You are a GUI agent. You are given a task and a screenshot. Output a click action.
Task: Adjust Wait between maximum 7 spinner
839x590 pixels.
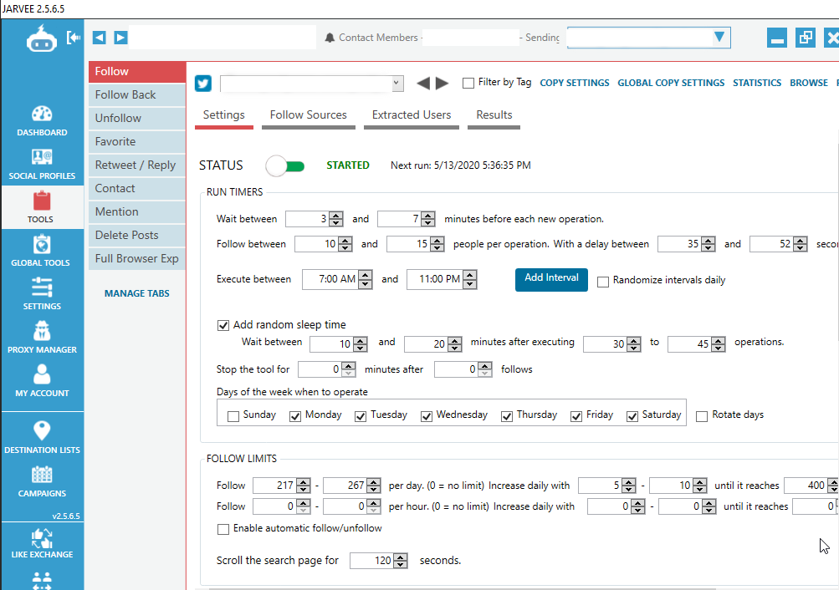(x=427, y=219)
